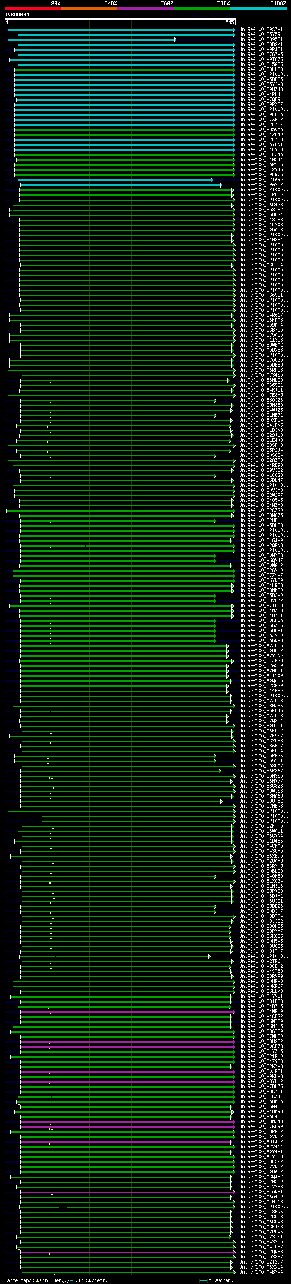Open hit UniRef100_Q39581
291x1284 pixels.
[261, 39]
